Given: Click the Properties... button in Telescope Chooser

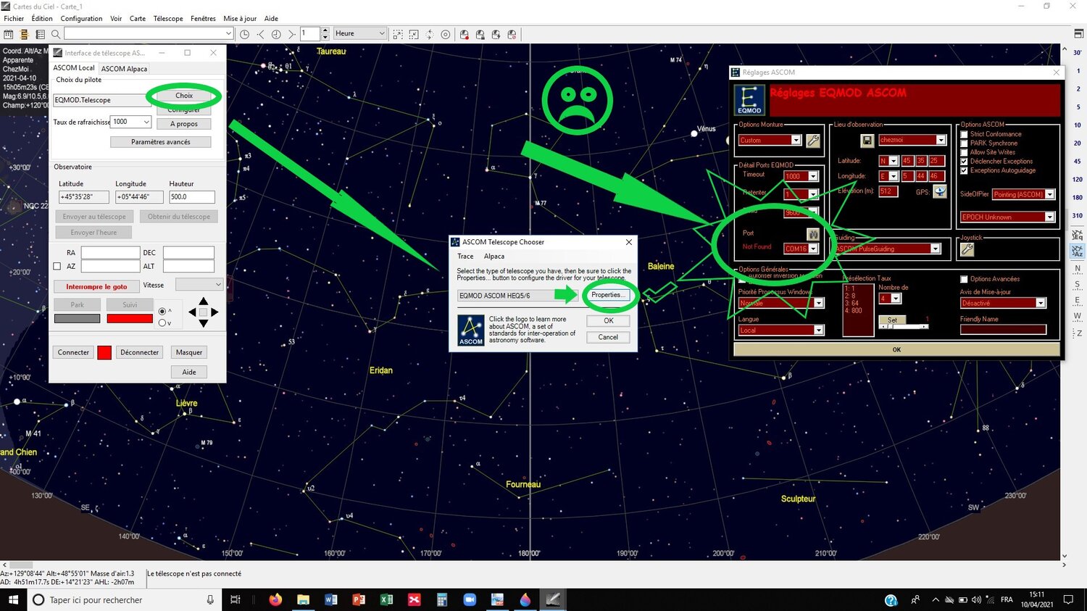Looking at the screenshot, I should point(607,295).
